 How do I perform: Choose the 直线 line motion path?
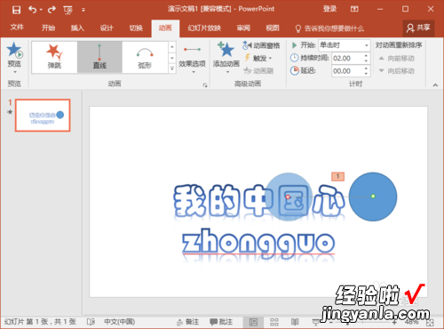pos(99,57)
